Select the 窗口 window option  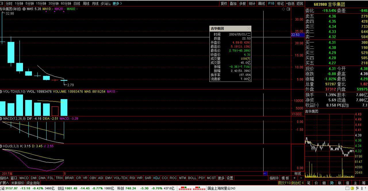point(14,178)
